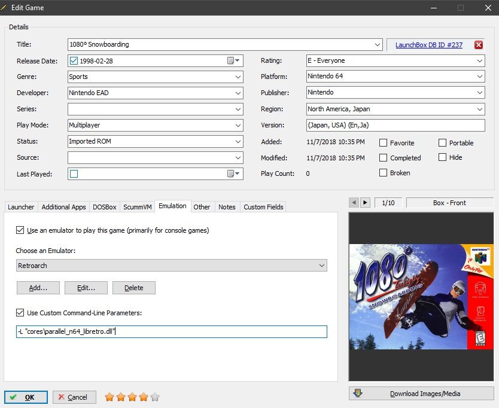The width and height of the screenshot is (499, 408).
Task: Click the Box - Front image type button
Action: coord(450,203)
